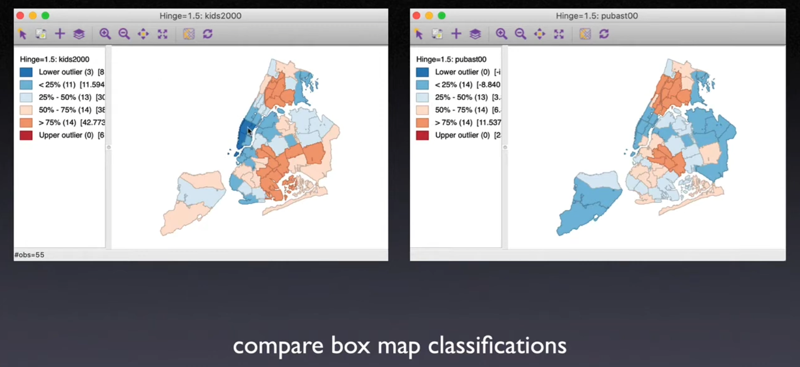Viewport: 800px width, 367px height.
Task: Click > 75% swatch in pubast00 legend
Action: (x=423, y=123)
